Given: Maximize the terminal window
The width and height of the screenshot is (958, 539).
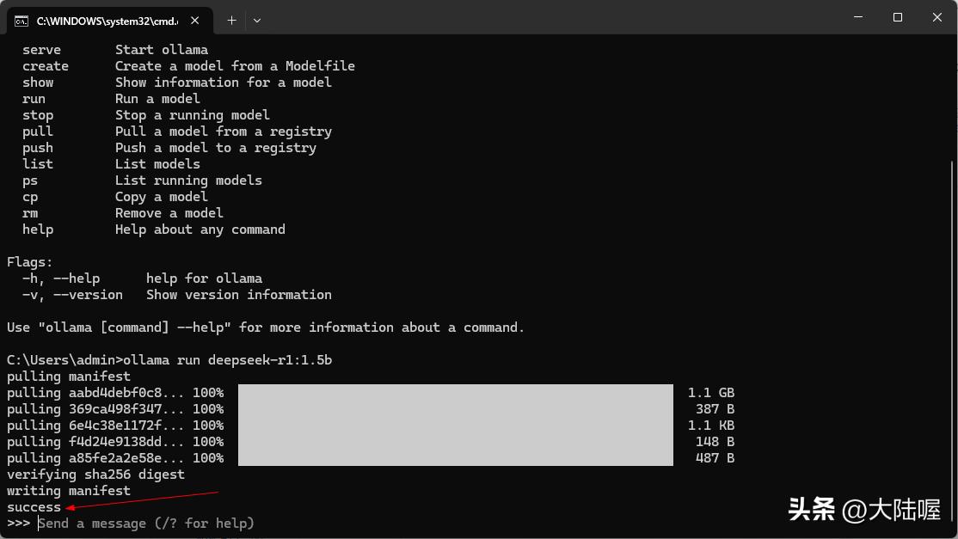Looking at the screenshot, I should point(898,17).
